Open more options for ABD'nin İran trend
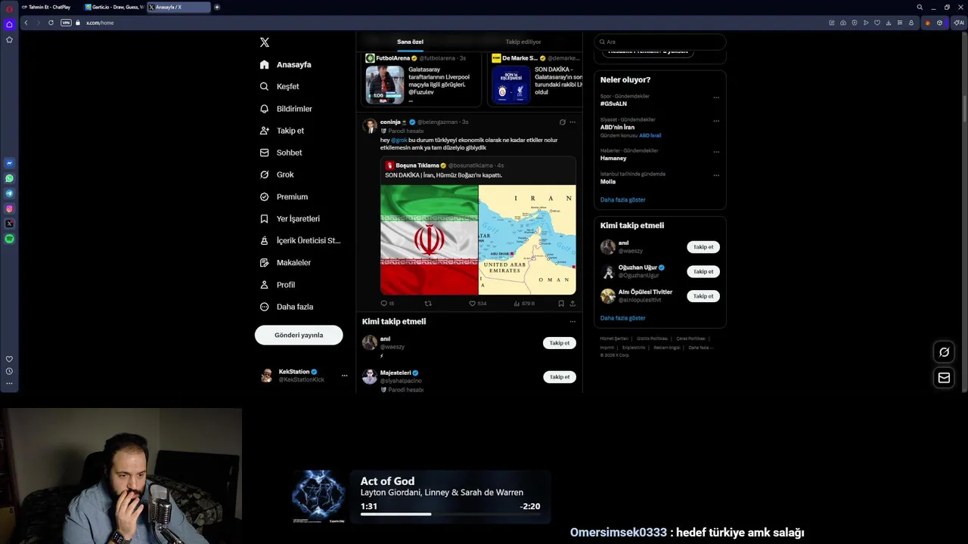The image size is (968, 544). [716, 120]
